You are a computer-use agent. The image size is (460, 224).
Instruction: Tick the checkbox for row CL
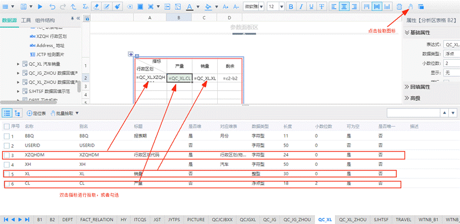click(x=7, y=184)
